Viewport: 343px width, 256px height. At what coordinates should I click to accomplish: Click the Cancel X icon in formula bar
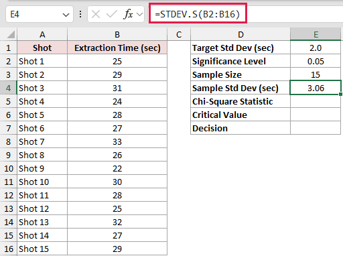(x=96, y=15)
